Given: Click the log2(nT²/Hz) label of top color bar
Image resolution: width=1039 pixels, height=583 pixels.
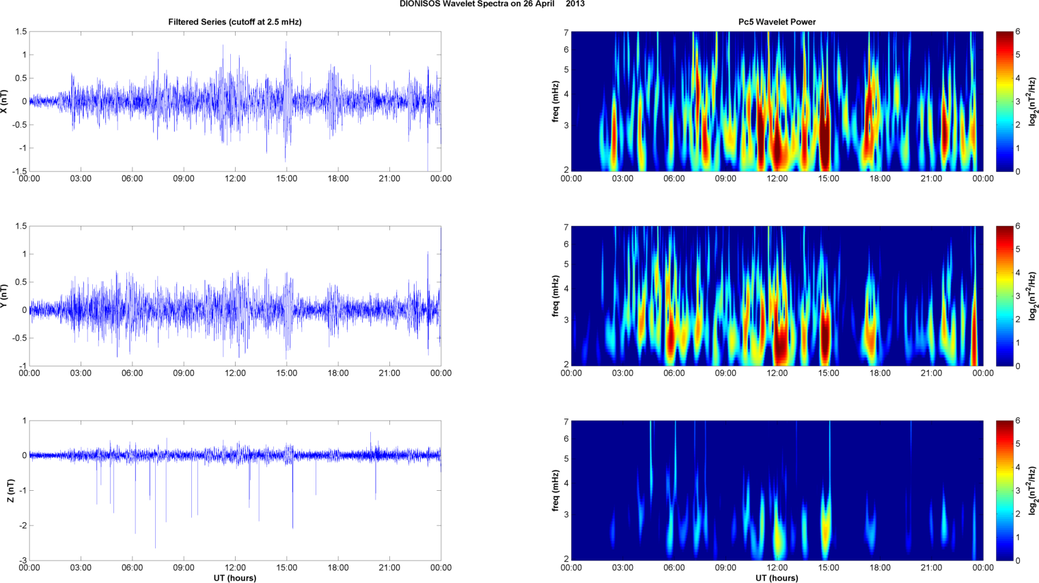Looking at the screenshot, I should tap(1033, 102).
